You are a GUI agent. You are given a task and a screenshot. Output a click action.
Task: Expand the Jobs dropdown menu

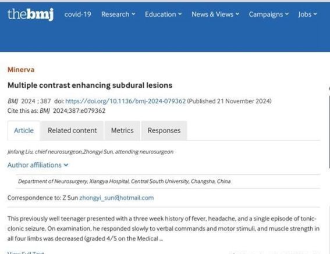[307, 15]
